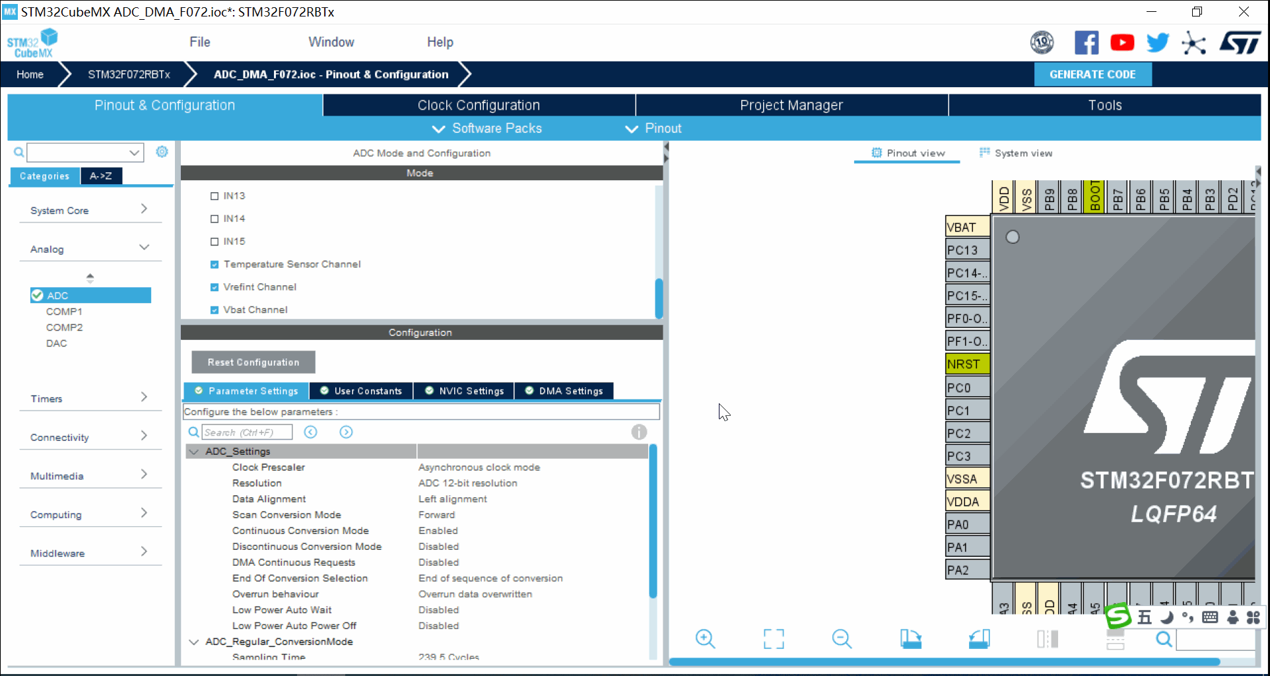Open the Software Packs dropdown

[487, 128]
